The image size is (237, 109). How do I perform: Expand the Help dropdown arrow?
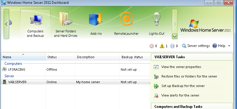pos(229,46)
